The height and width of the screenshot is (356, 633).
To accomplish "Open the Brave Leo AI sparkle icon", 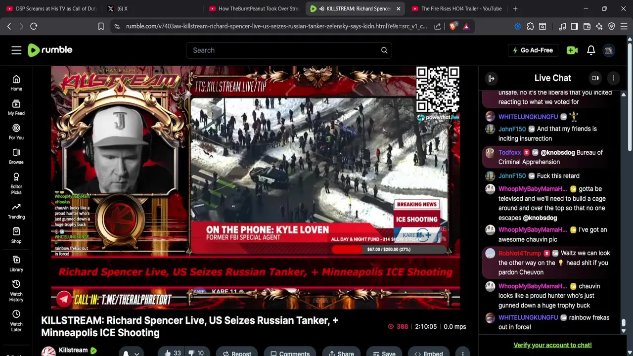I will coord(599,26).
